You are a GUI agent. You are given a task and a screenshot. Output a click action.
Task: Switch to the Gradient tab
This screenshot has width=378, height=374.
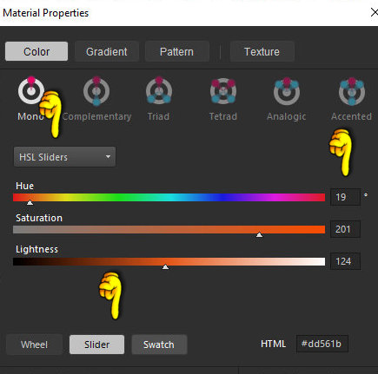[107, 51]
